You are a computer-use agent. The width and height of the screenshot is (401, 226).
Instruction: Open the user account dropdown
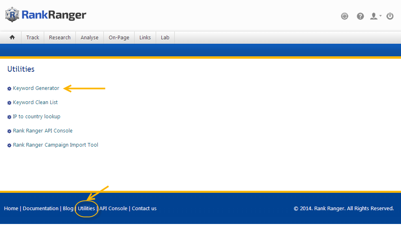[376, 16]
